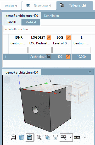Switch to the Vertikal view tab

click(x=31, y=22)
